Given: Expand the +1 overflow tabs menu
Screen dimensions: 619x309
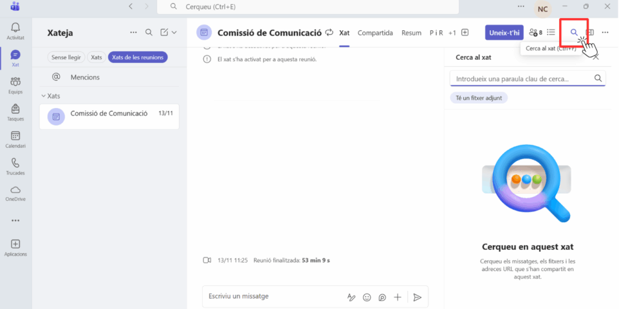Looking at the screenshot, I should [452, 33].
